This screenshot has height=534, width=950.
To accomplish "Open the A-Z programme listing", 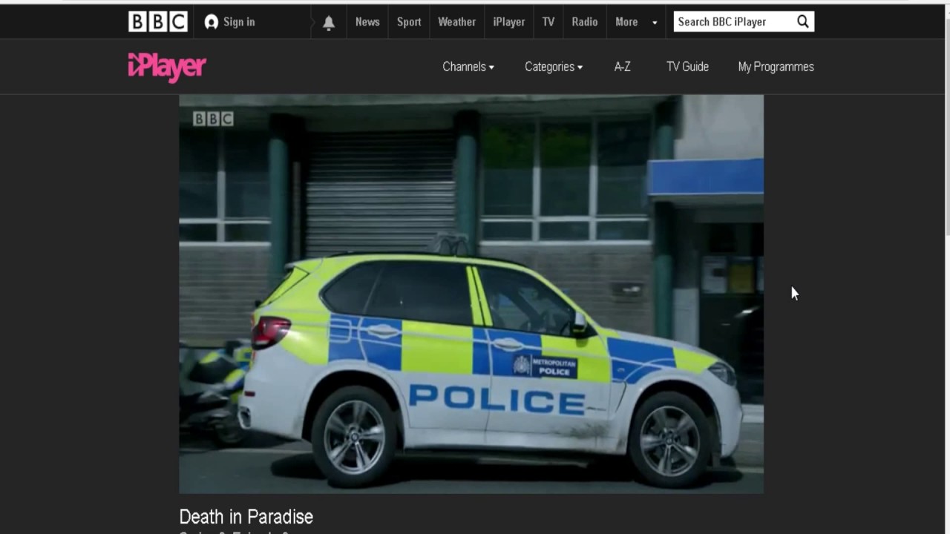I will 623,67.
